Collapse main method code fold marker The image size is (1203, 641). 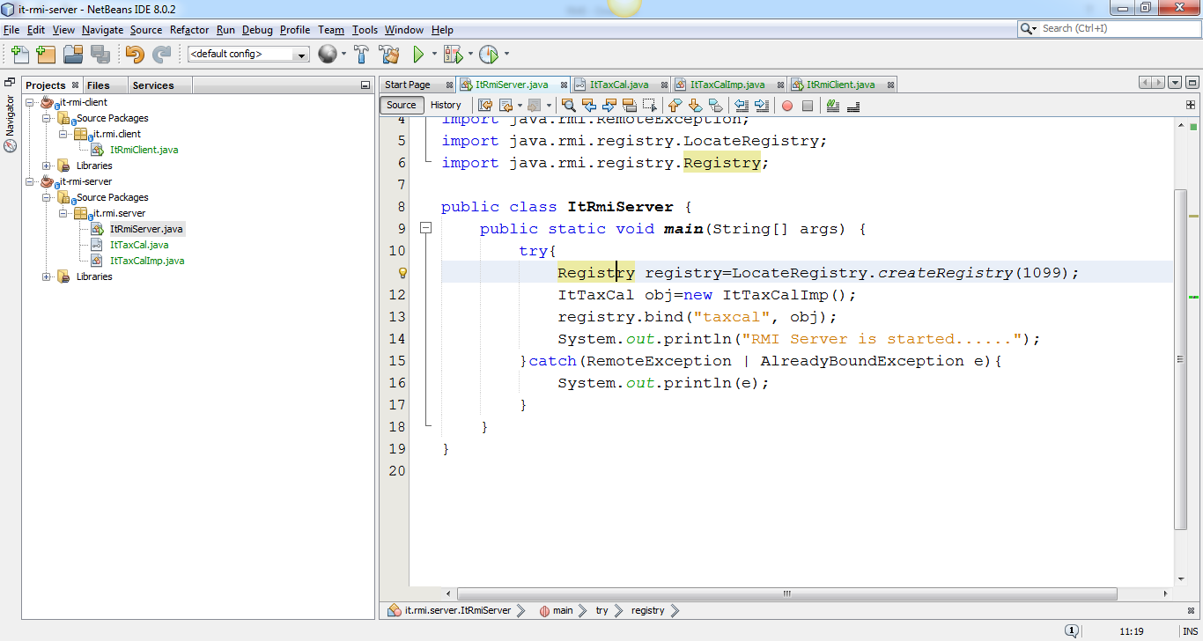426,228
